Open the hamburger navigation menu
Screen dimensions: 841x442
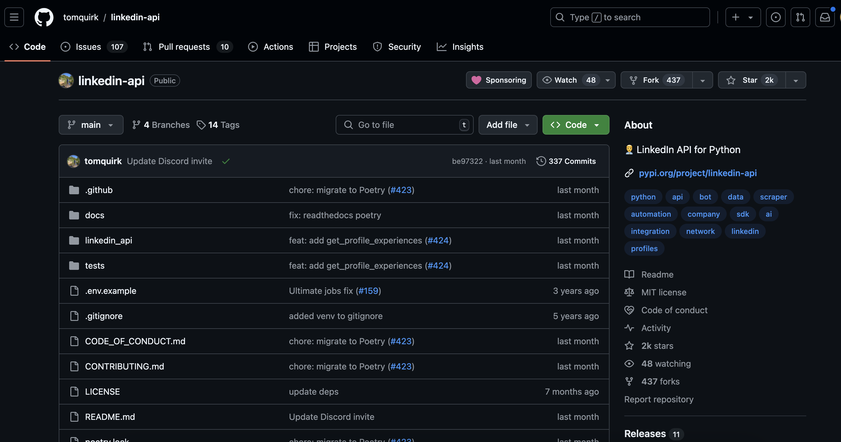[x=14, y=17]
